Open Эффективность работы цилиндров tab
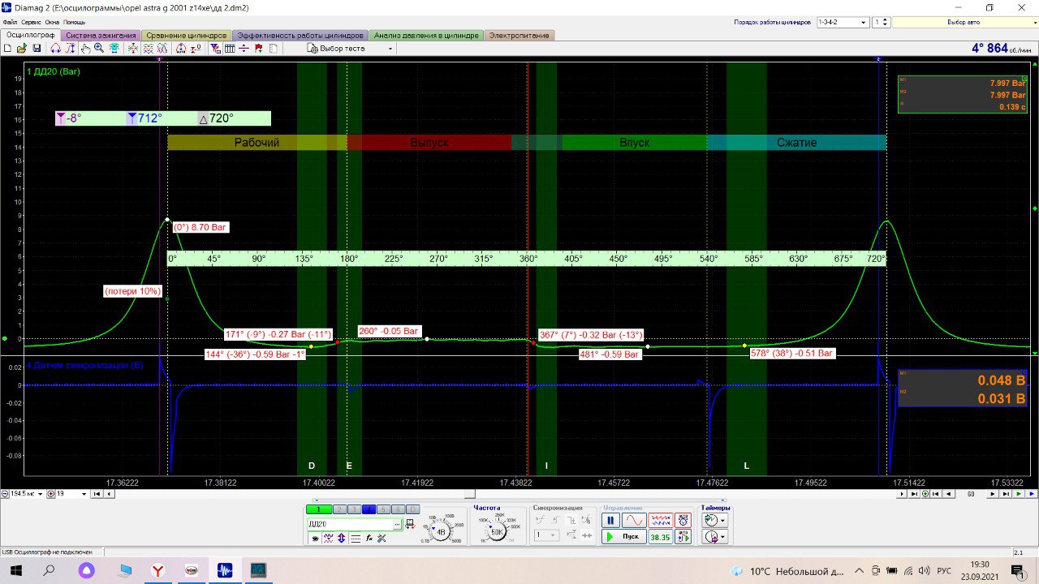This screenshot has height=584, width=1039. (x=300, y=36)
